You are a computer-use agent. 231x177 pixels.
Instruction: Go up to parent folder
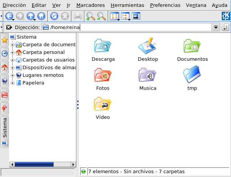pos(31,16)
